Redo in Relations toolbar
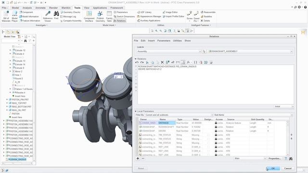308x173 pixels. (x=142, y=62)
